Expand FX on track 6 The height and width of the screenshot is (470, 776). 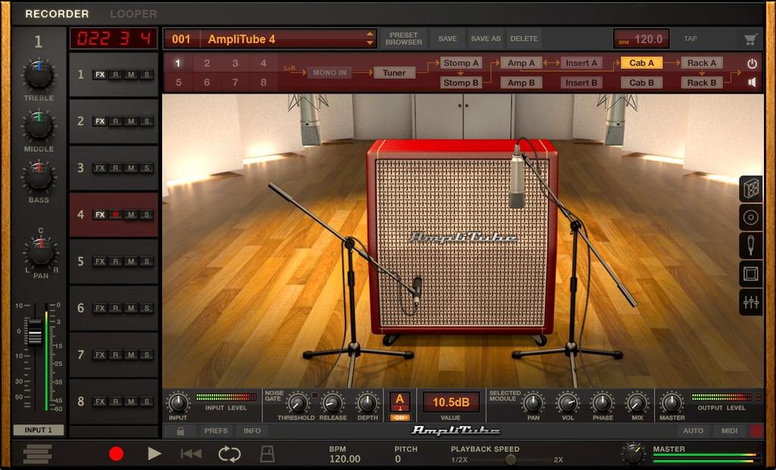coord(99,309)
